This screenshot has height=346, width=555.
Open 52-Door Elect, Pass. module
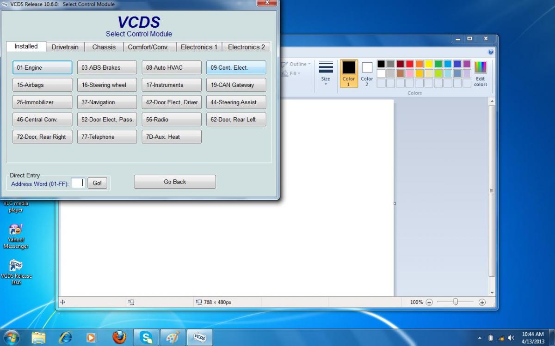pos(107,119)
